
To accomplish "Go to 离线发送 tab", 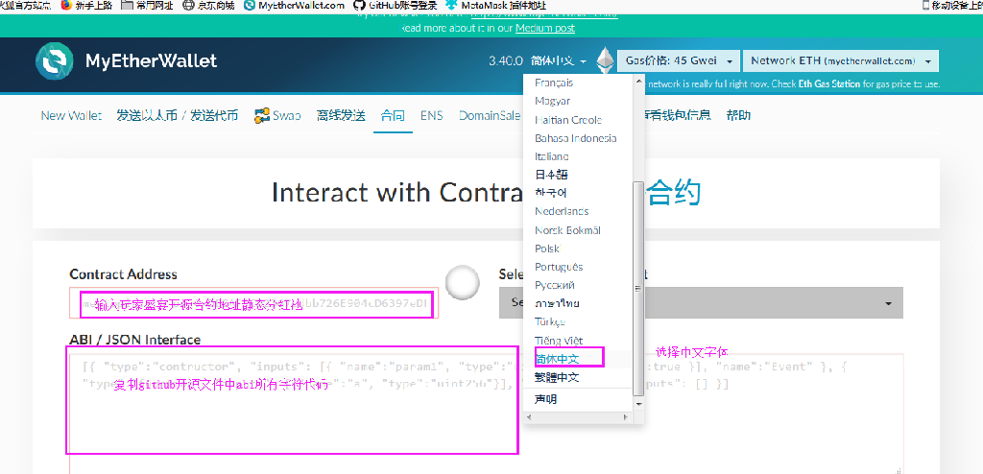I will click(341, 115).
